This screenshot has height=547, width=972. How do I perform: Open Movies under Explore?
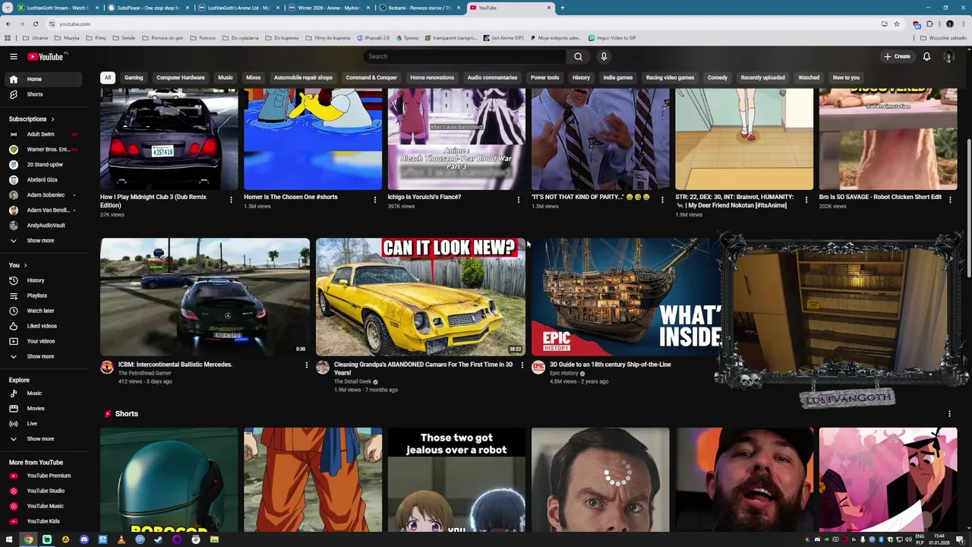[43, 409]
